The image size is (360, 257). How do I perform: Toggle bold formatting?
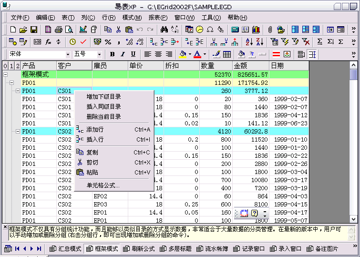pyautogui.click(x=112, y=54)
